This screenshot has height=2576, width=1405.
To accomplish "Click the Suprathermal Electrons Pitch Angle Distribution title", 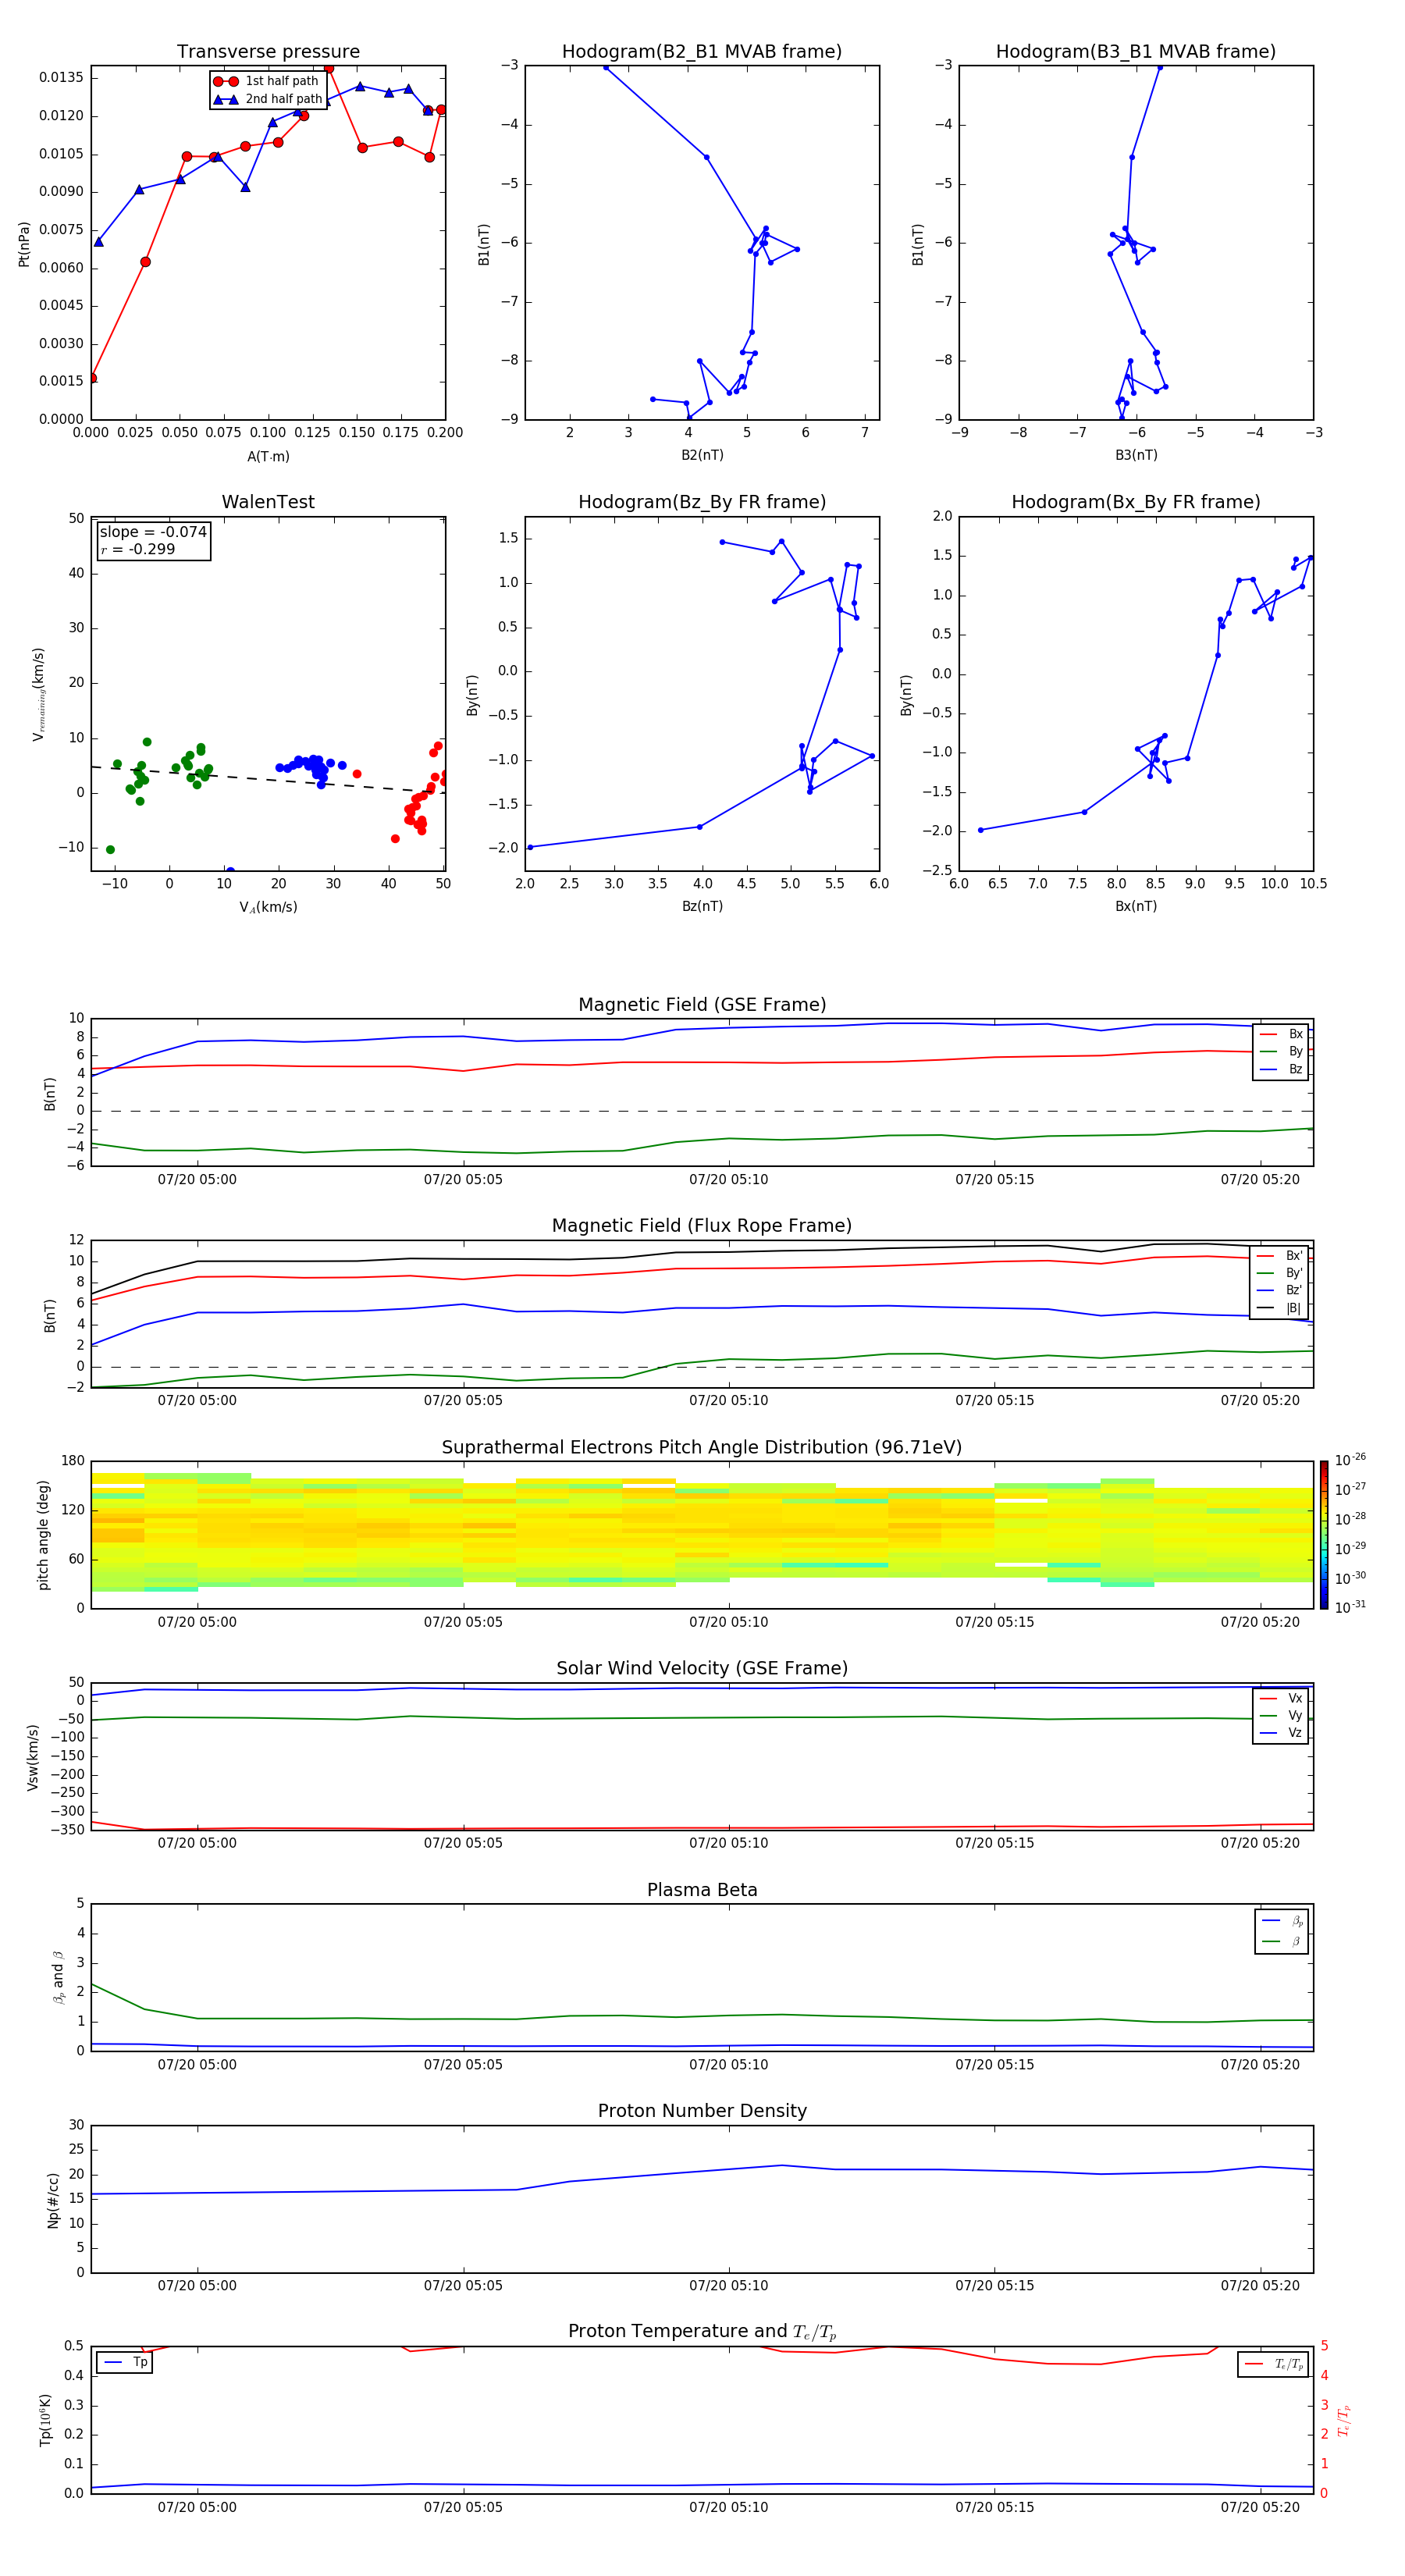I will click(x=702, y=1448).
